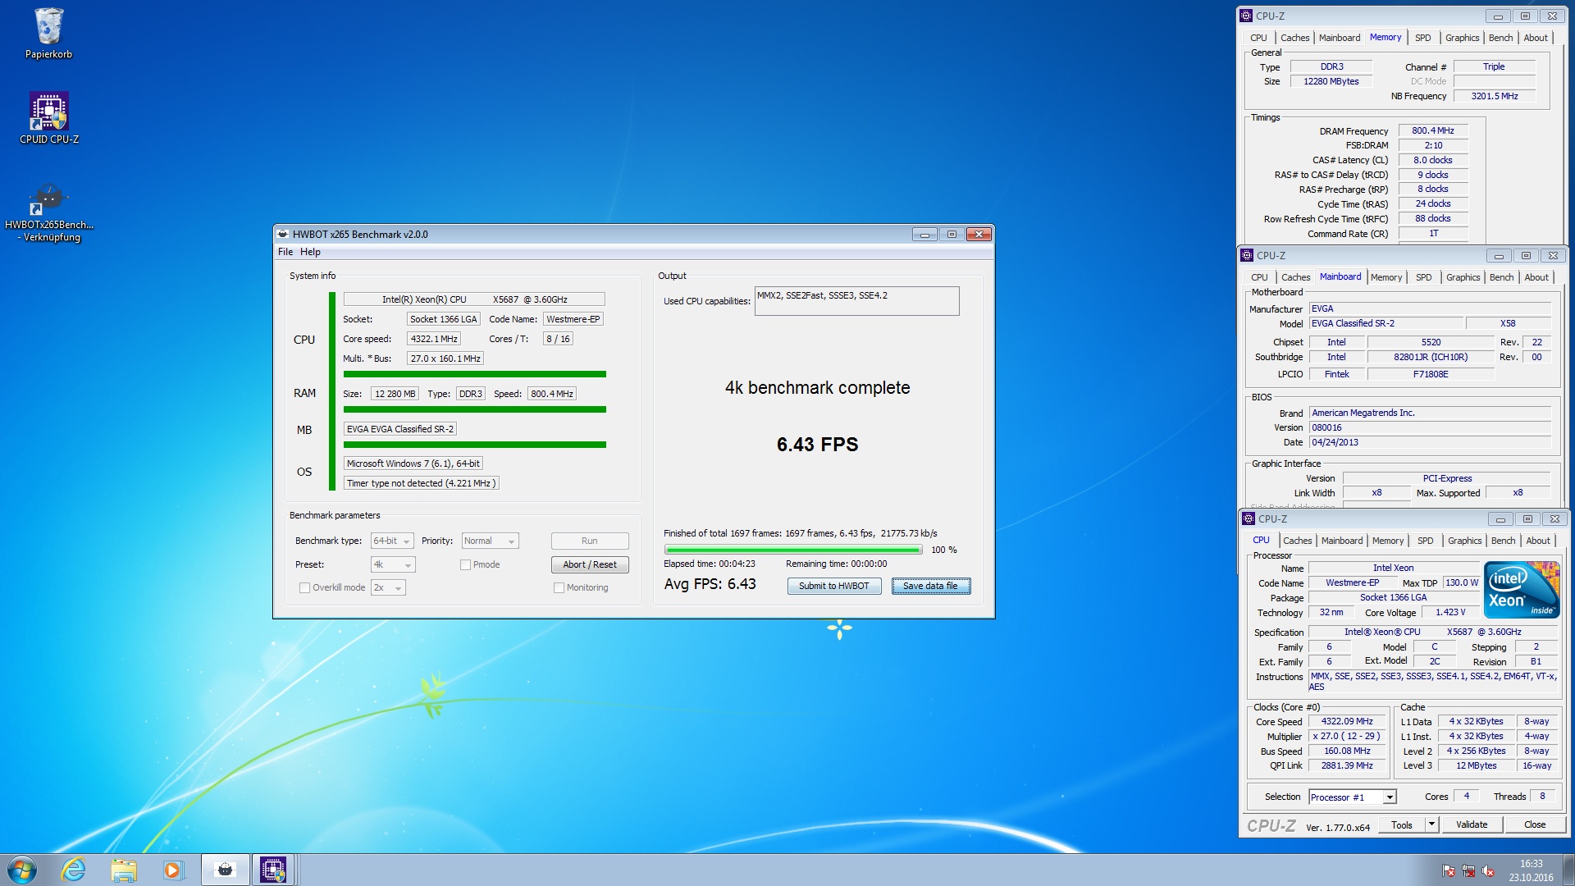Click the 6.43 FPS result text
1575x886 pixels.
click(x=817, y=445)
